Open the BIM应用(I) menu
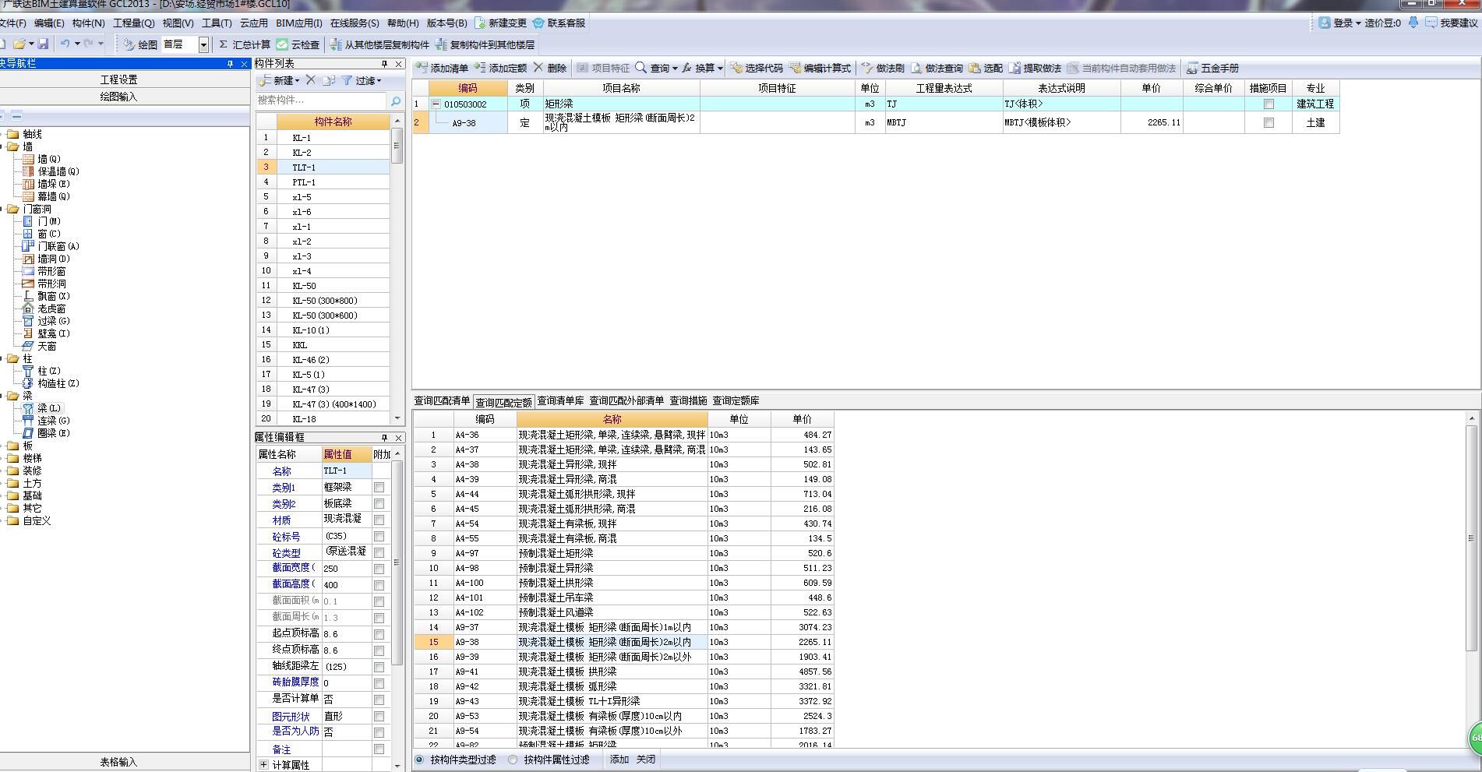This screenshot has width=1482, height=772. pos(298,23)
